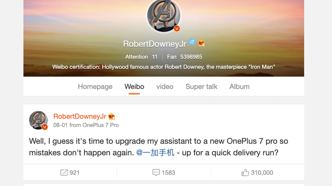Image resolution: width=332 pixels, height=186 pixels.
Task: View the Fan 5398985 followers list
Action: 185,57
